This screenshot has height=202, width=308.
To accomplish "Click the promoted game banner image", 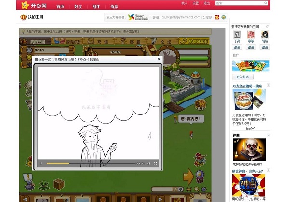I will pos(251,66).
